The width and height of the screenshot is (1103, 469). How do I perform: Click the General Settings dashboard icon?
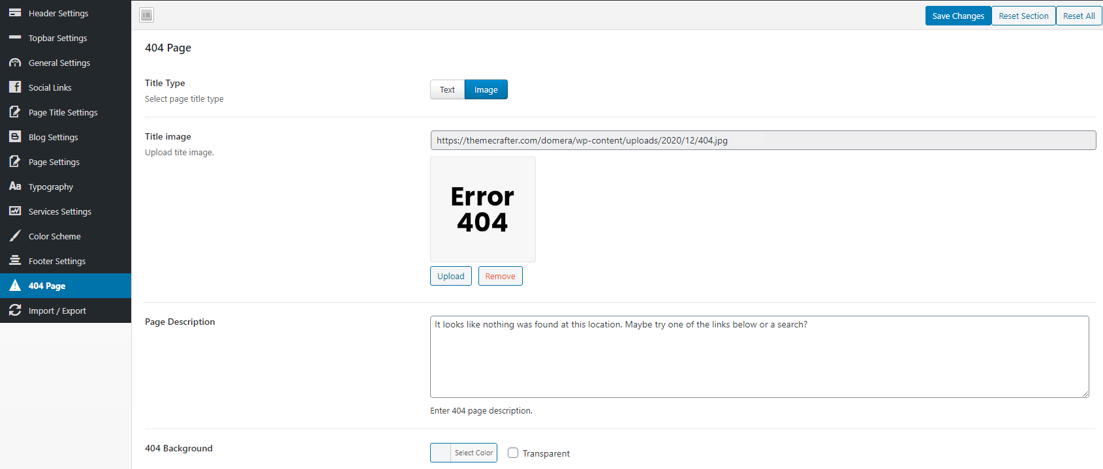[x=15, y=63]
